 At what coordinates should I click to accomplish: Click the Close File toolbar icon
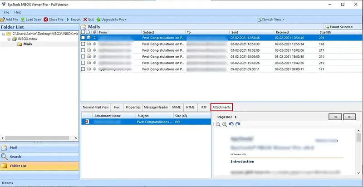(x=45, y=20)
